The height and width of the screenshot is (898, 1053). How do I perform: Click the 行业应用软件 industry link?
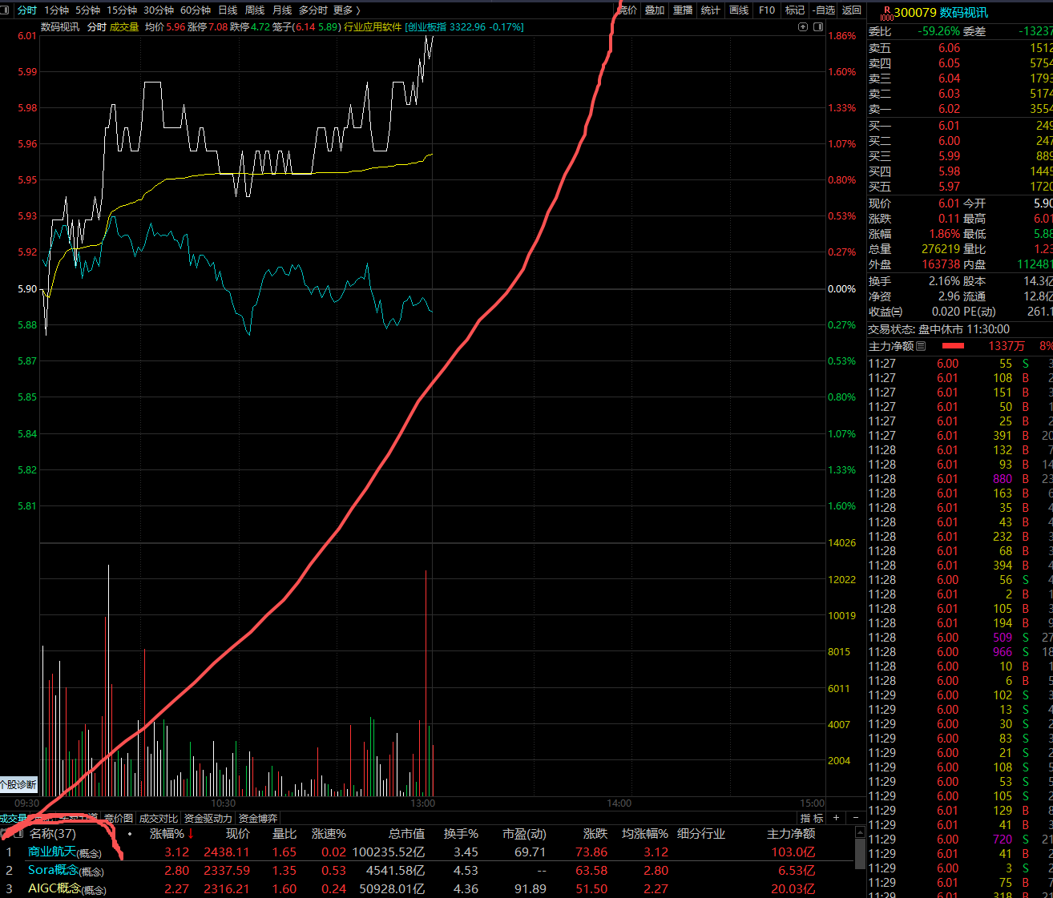[373, 27]
